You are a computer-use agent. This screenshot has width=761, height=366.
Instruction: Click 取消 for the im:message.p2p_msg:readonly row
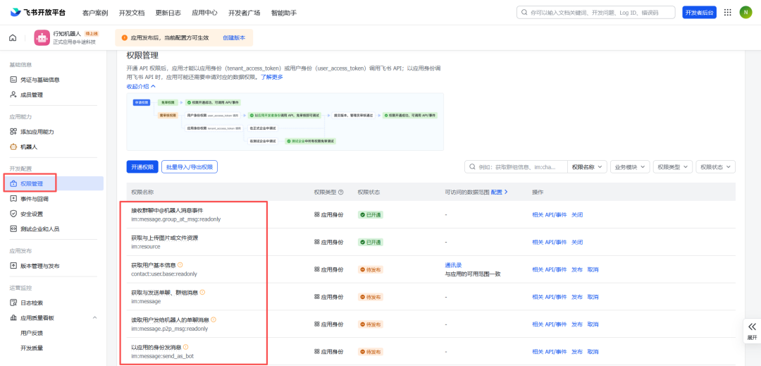tap(593, 324)
